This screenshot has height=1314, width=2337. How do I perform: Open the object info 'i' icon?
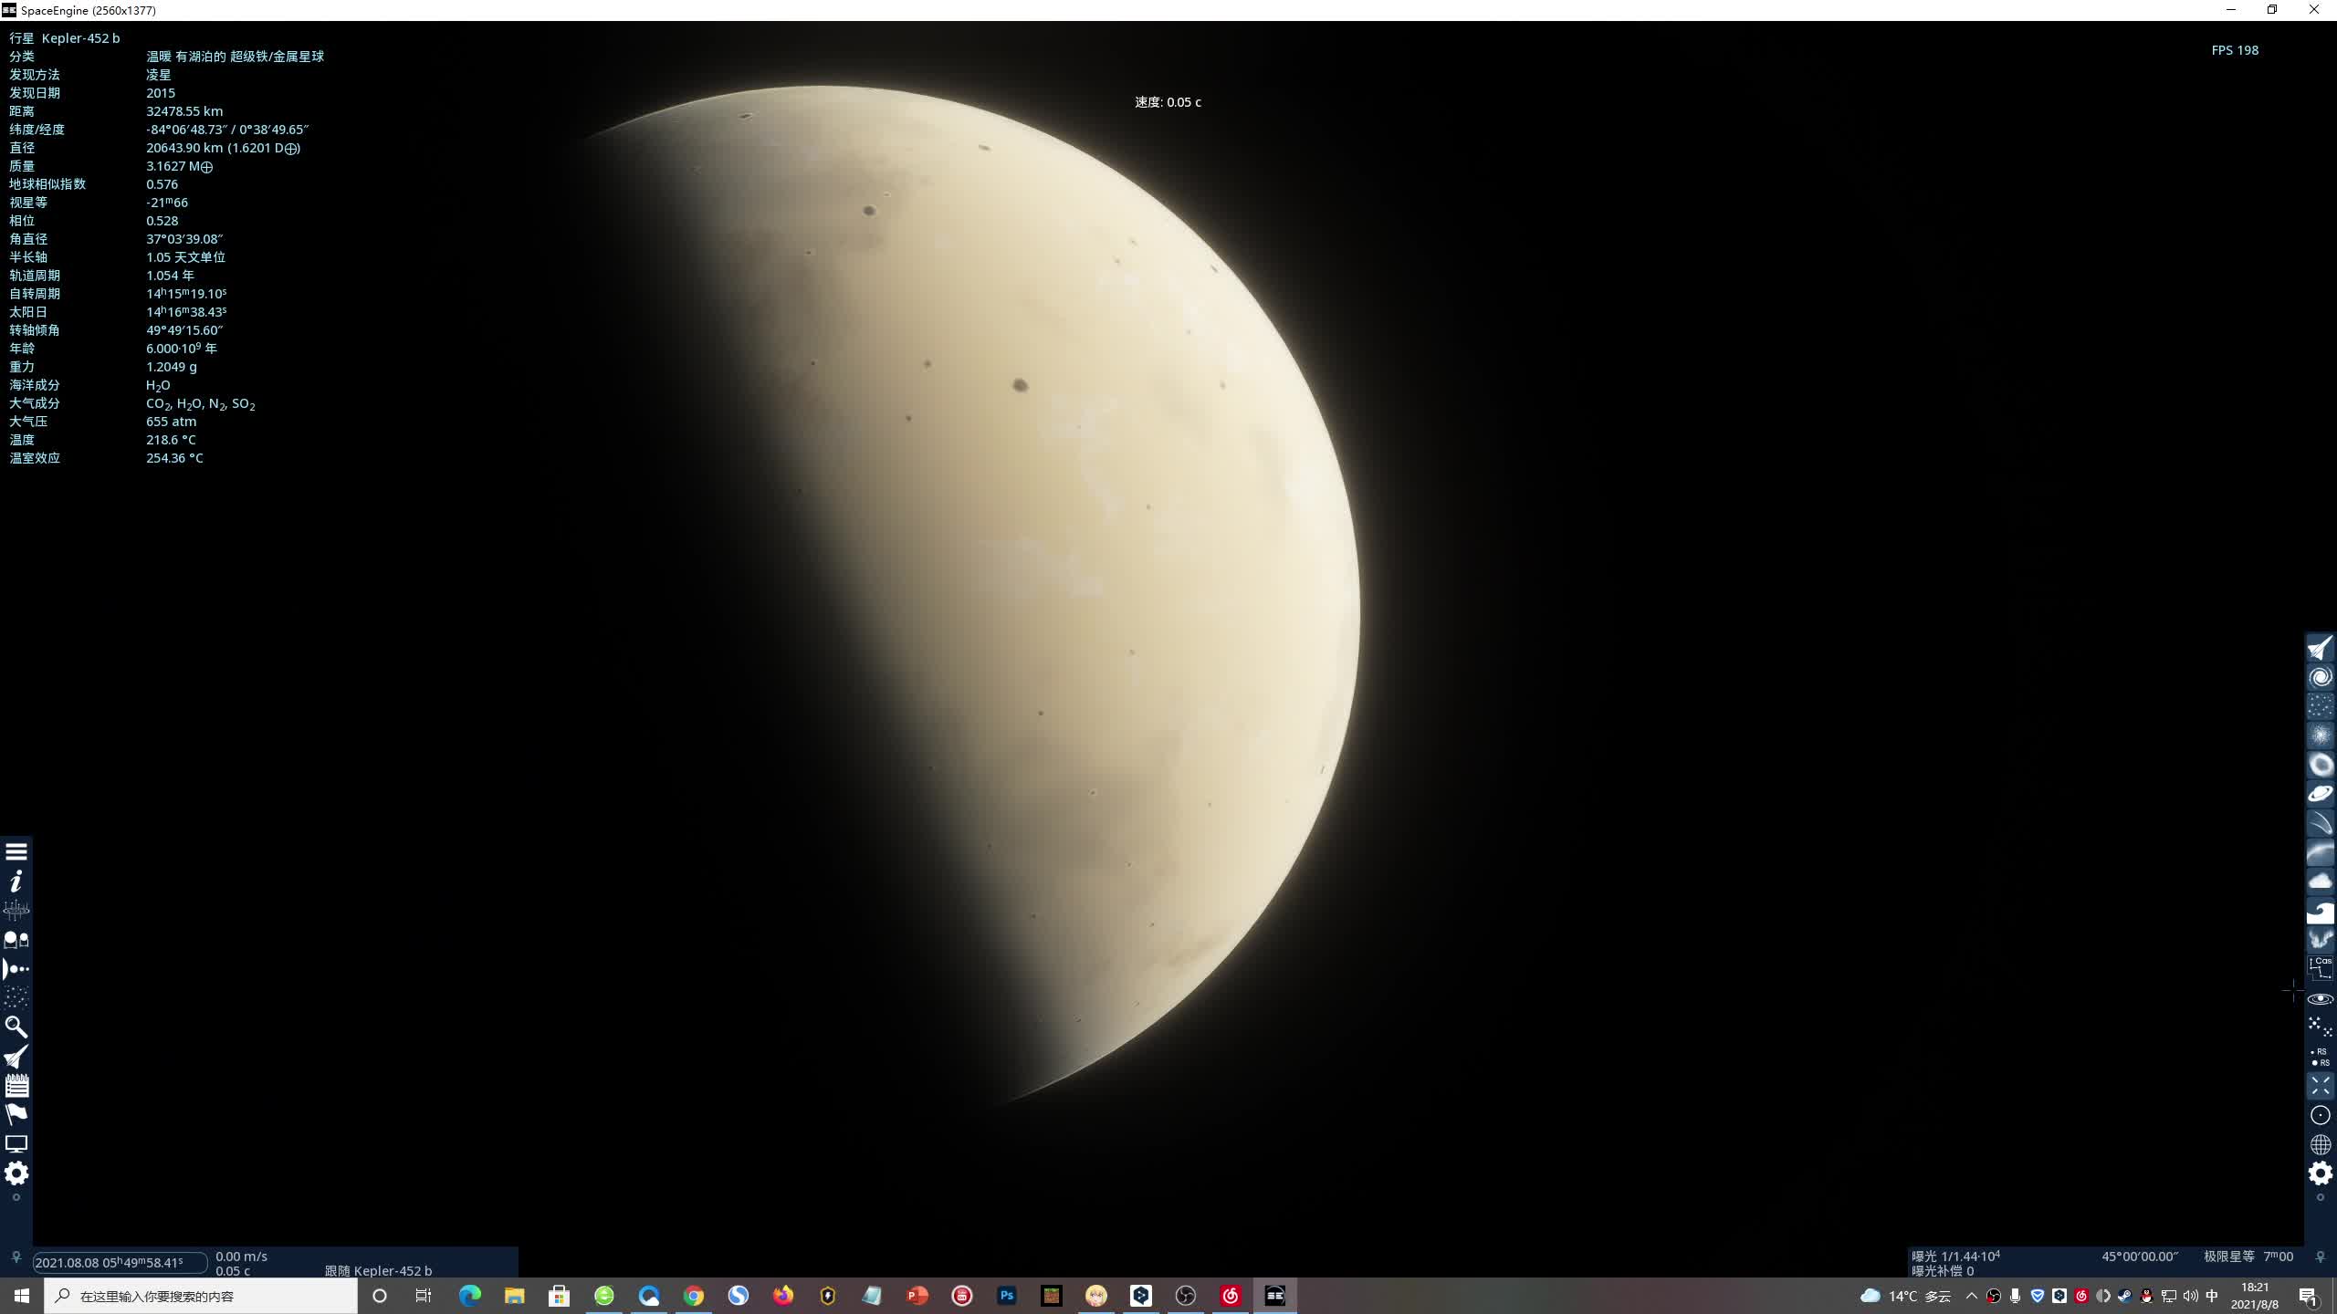(16, 881)
